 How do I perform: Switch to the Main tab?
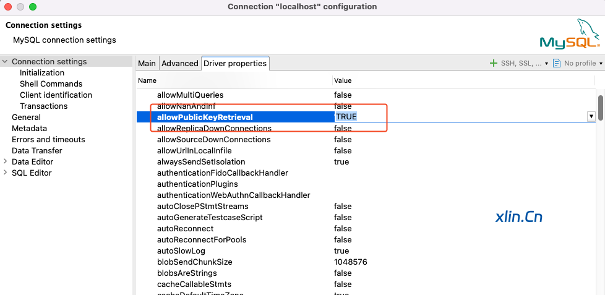click(147, 63)
